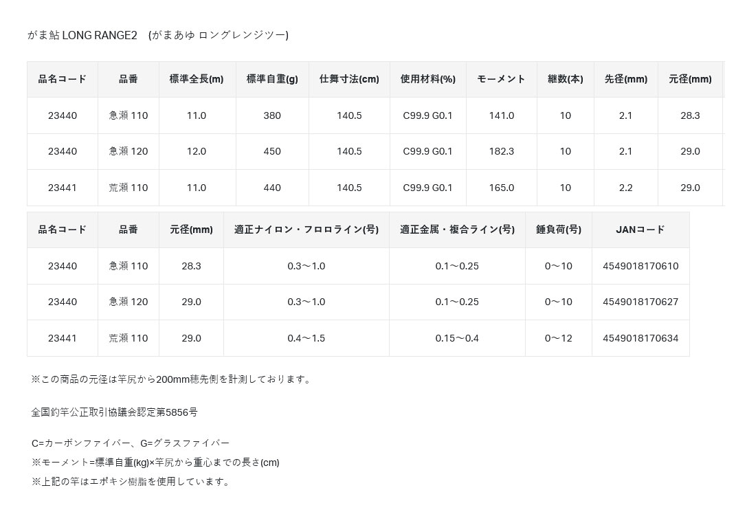
Task: Select the weight value 380
Action: point(272,115)
